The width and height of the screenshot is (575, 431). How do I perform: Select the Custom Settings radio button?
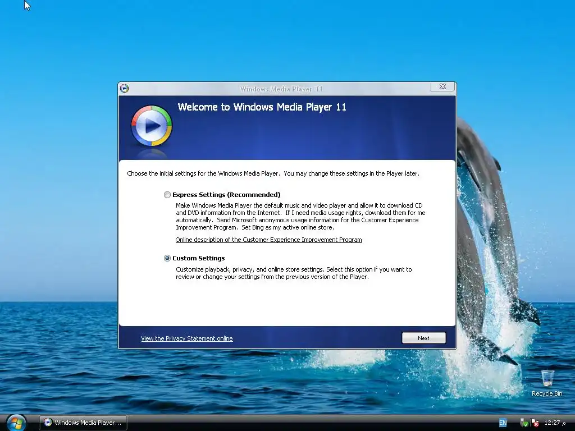(x=167, y=258)
